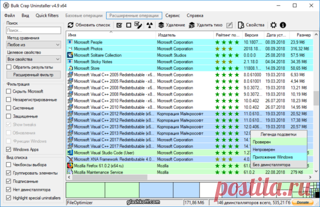Open the Вид menu
Screen dimensions: 320x207
tap(25, 16)
